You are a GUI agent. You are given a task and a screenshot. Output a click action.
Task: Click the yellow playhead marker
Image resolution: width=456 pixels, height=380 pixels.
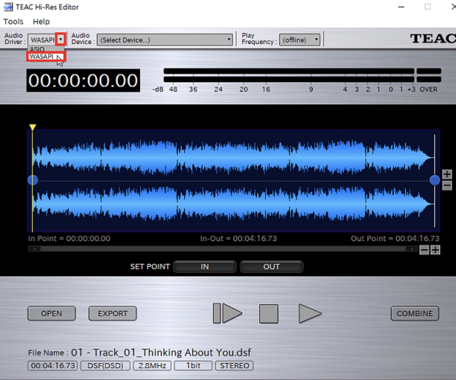[x=33, y=127]
